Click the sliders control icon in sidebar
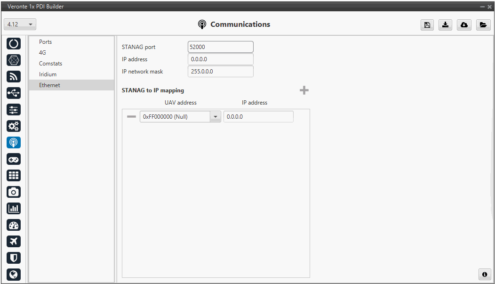Image resolution: width=495 pixels, height=284 pixels. (14, 110)
